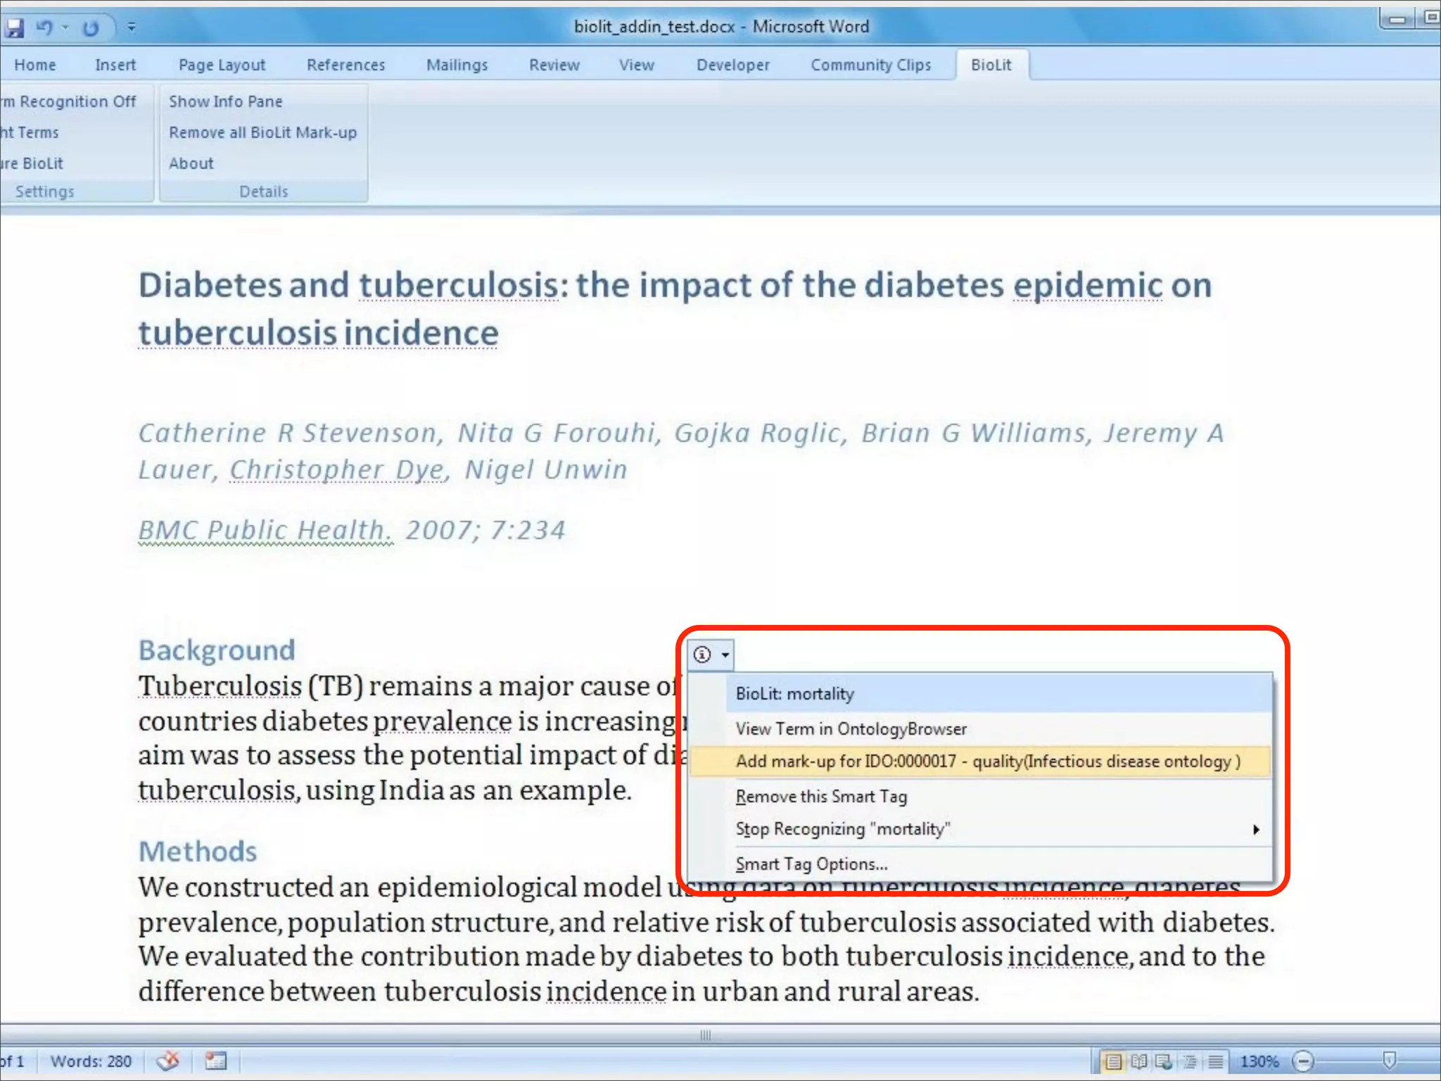
Task: Switch to Web Layout view icon
Action: [x=1164, y=1061]
